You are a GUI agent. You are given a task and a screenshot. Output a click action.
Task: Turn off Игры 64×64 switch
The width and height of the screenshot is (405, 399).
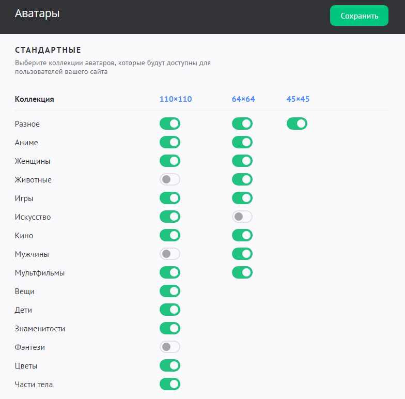[x=242, y=198]
